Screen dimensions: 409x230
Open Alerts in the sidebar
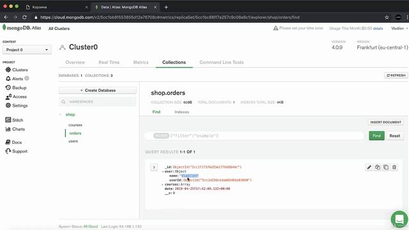coord(17,79)
